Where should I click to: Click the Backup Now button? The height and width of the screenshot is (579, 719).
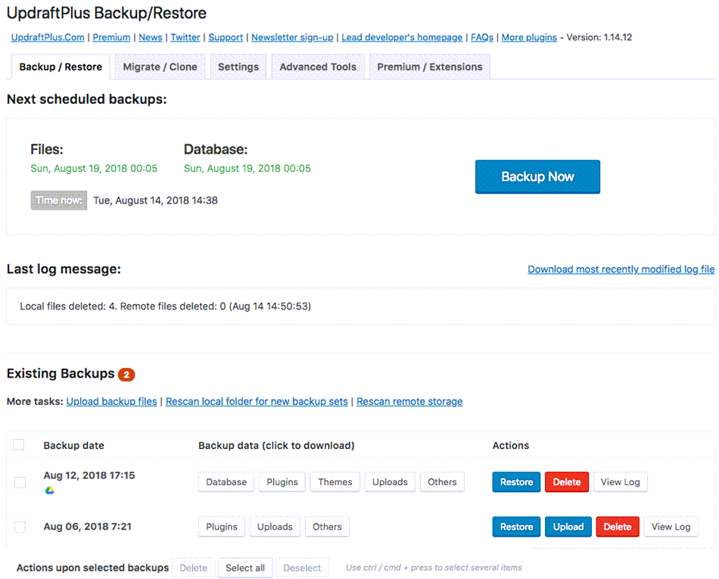pos(537,176)
